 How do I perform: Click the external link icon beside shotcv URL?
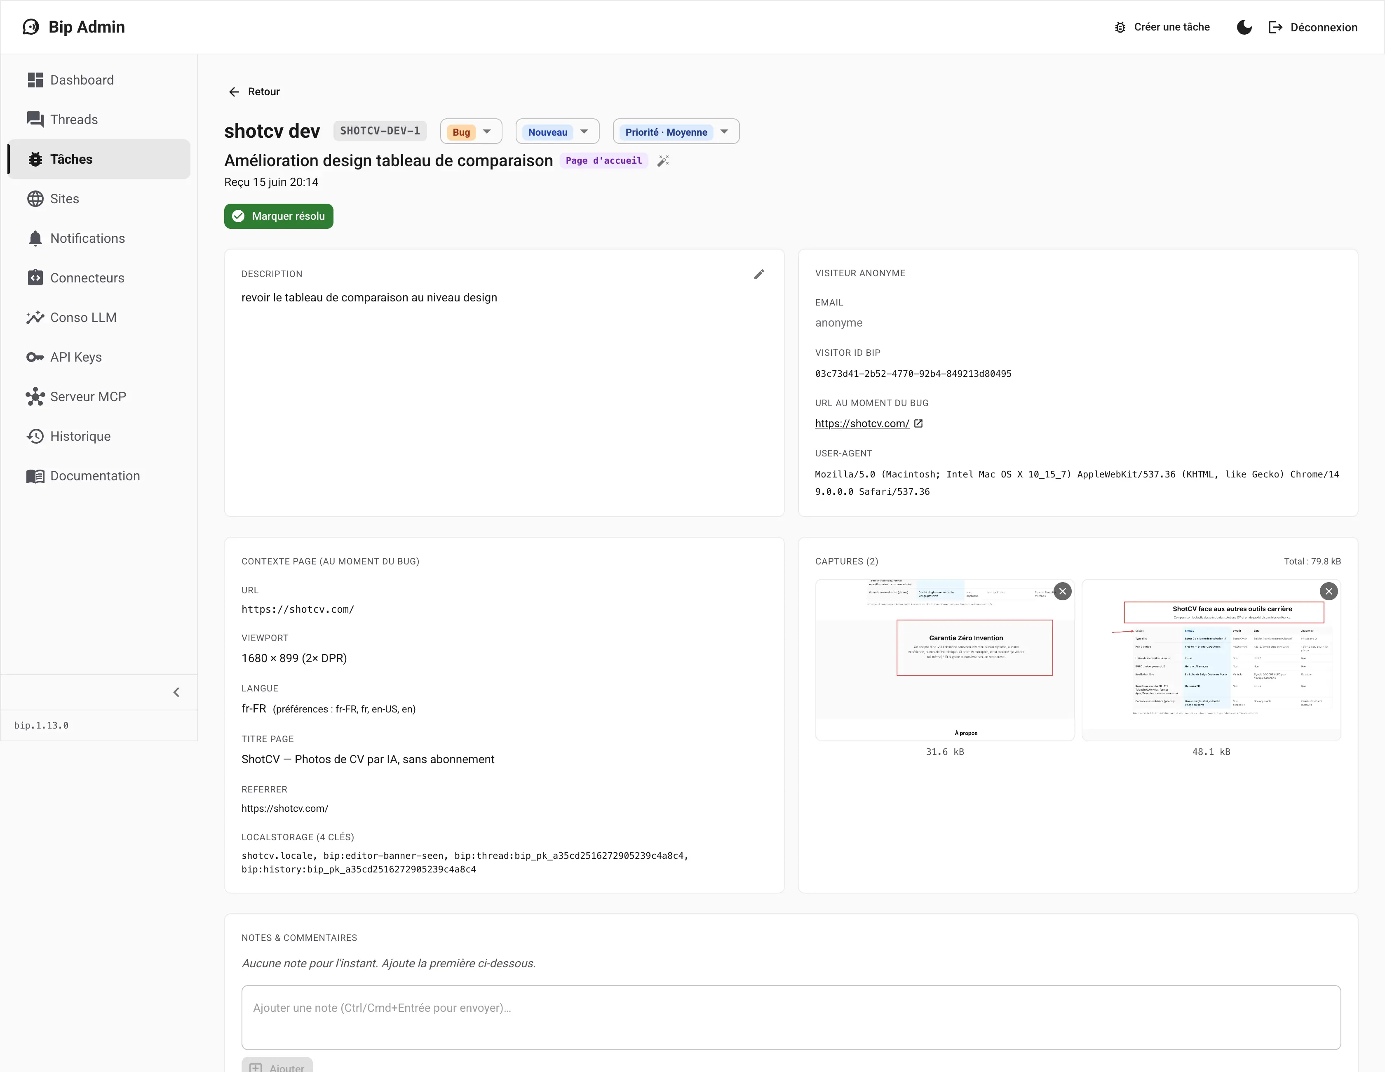coord(918,423)
